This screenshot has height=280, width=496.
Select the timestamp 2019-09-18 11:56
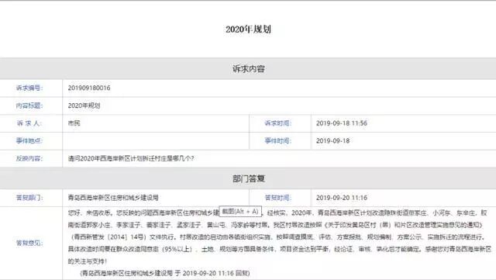342,123
